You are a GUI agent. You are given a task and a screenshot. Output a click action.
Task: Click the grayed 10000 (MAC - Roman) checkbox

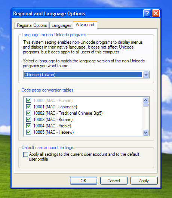(x=28, y=100)
